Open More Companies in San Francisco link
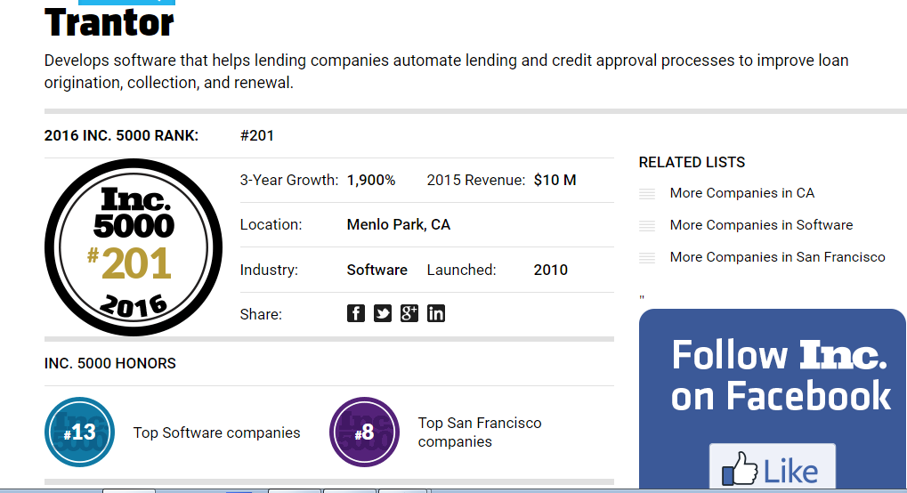The width and height of the screenshot is (907, 493). [777, 257]
